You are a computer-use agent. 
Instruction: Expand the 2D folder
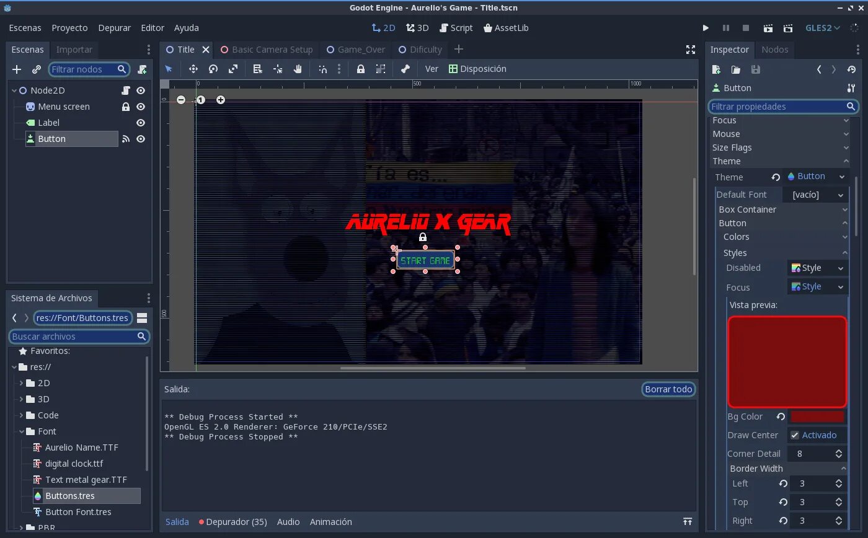click(x=22, y=383)
